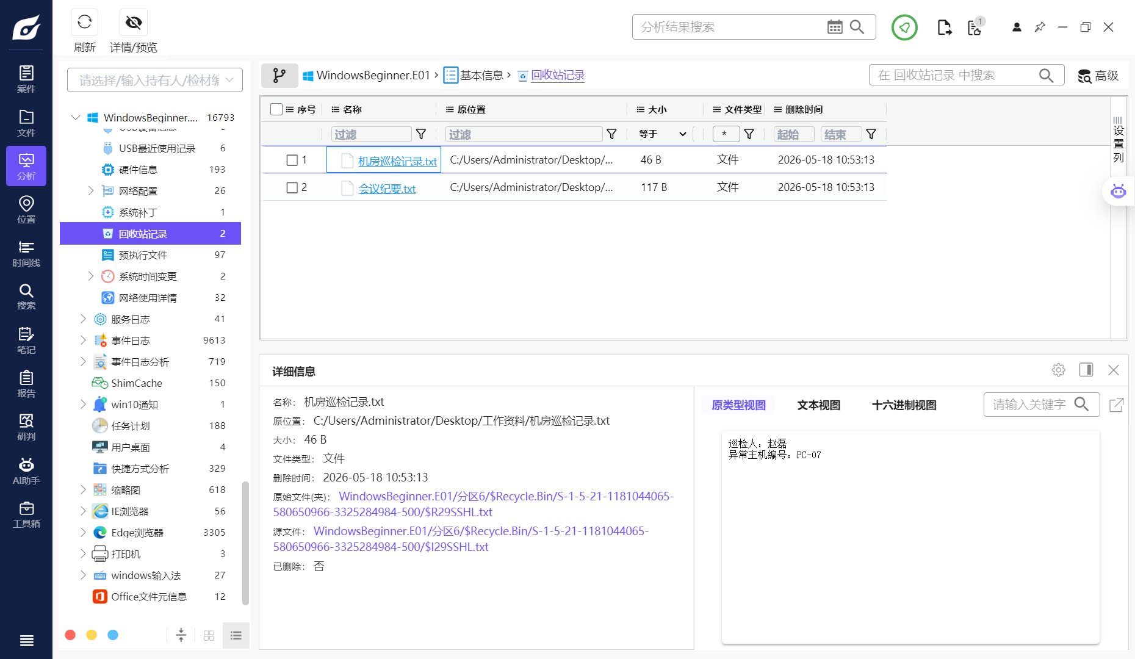
Task: Open the 研判 sidebar section
Action: pyautogui.click(x=26, y=427)
